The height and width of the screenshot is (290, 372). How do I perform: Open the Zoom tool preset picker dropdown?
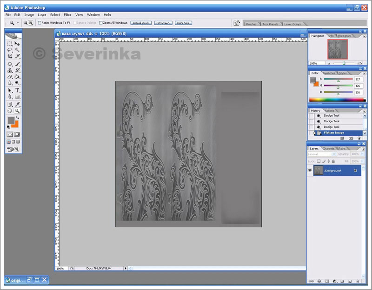[18, 22]
